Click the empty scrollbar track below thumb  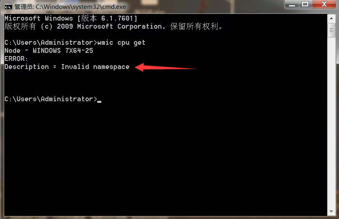[331, 123]
